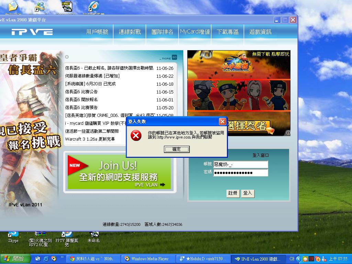Click the ad info icon
This screenshot has width=352, height=264.
tap(288, 133)
